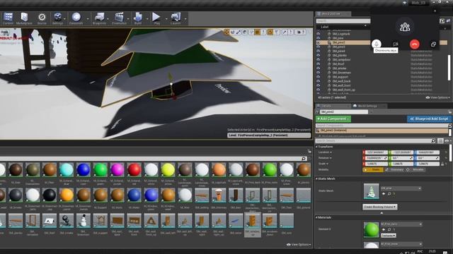The width and height of the screenshot is (453, 254).
Task: Toggle rotation snapping in the viewport
Action: 270,32
